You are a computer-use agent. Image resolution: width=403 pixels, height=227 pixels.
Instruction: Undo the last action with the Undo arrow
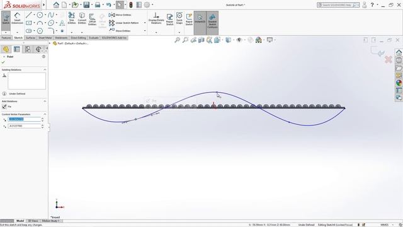coord(109,4)
